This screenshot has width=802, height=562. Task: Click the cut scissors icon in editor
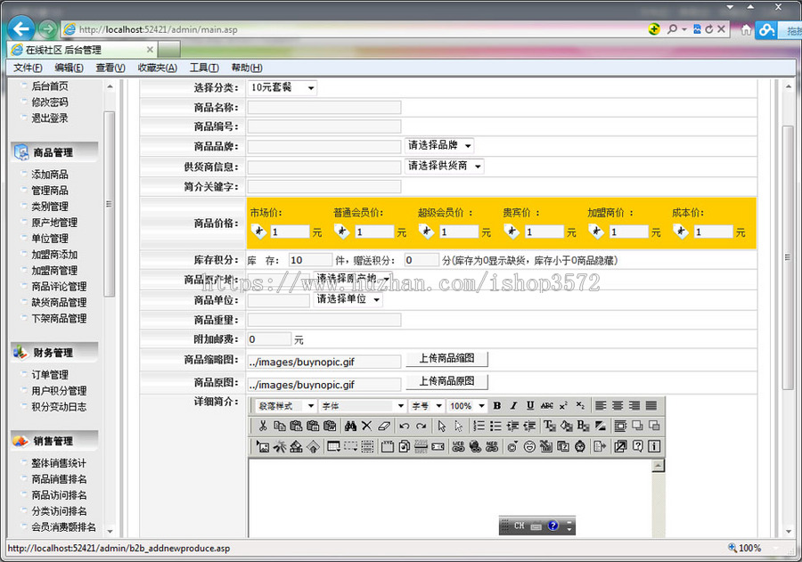tap(263, 426)
